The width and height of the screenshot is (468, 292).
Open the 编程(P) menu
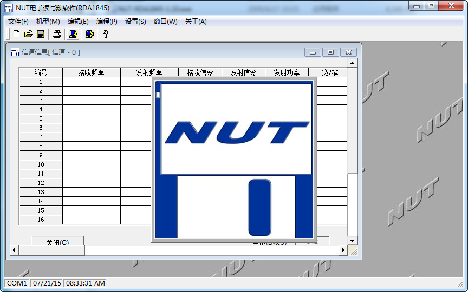(x=107, y=22)
